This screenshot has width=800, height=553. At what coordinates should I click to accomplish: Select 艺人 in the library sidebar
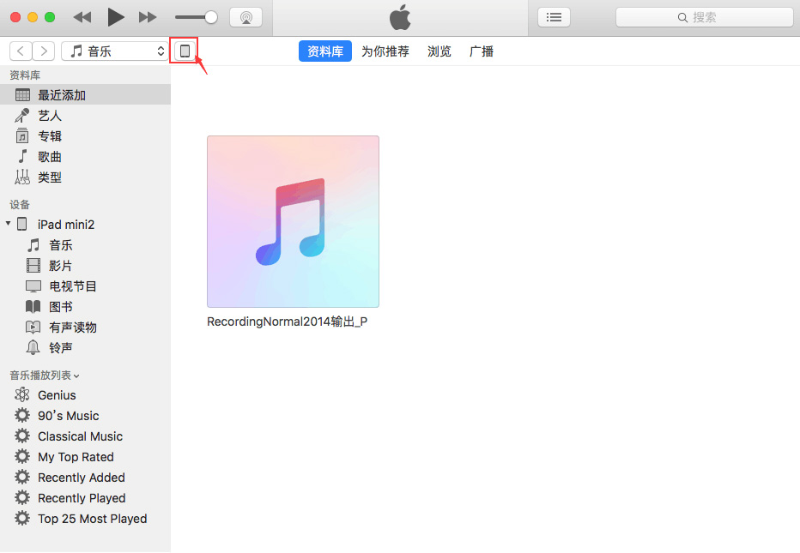tap(49, 116)
